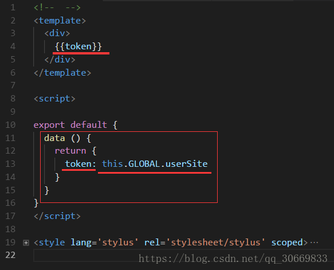The image size is (334, 270).
Task: Click the lang='stylus' attribute value
Action: (x=117, y=242)
